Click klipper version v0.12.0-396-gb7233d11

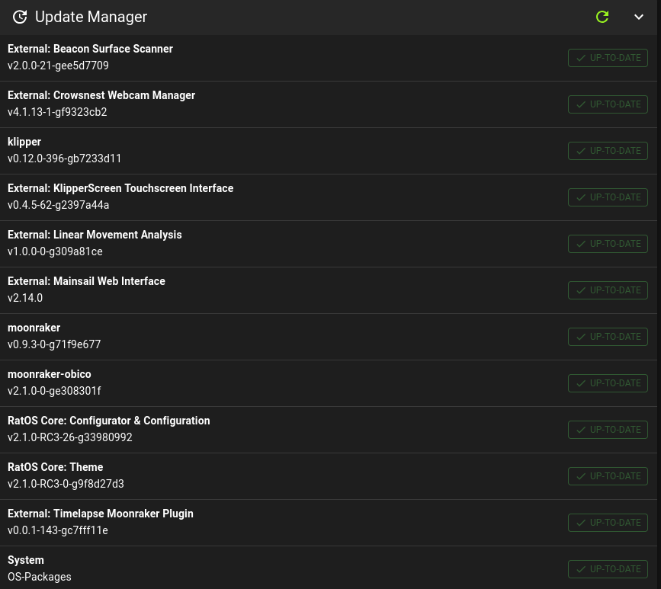coord(65,158)
